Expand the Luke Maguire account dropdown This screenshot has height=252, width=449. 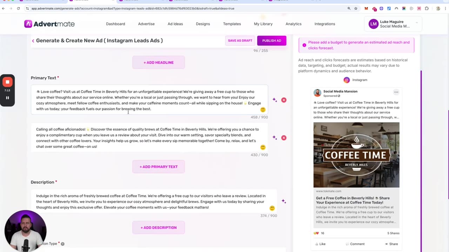(x=417, y=23)
